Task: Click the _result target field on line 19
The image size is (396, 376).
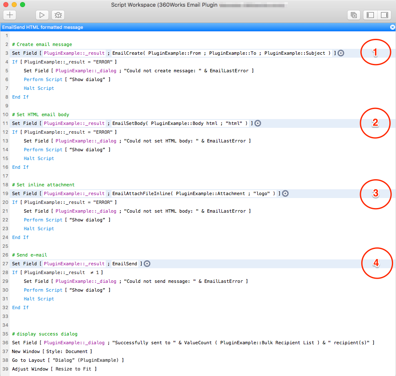Action: pyautogui.click(x=74, y=194)
